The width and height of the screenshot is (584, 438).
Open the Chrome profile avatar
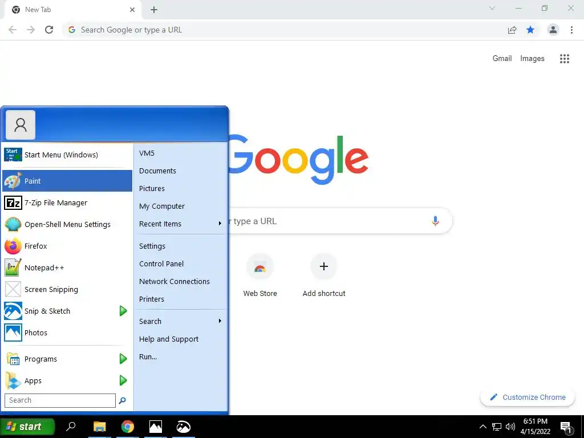pos(553,30)
